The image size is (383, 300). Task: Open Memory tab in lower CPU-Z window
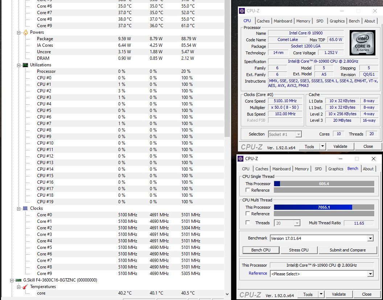302,169
